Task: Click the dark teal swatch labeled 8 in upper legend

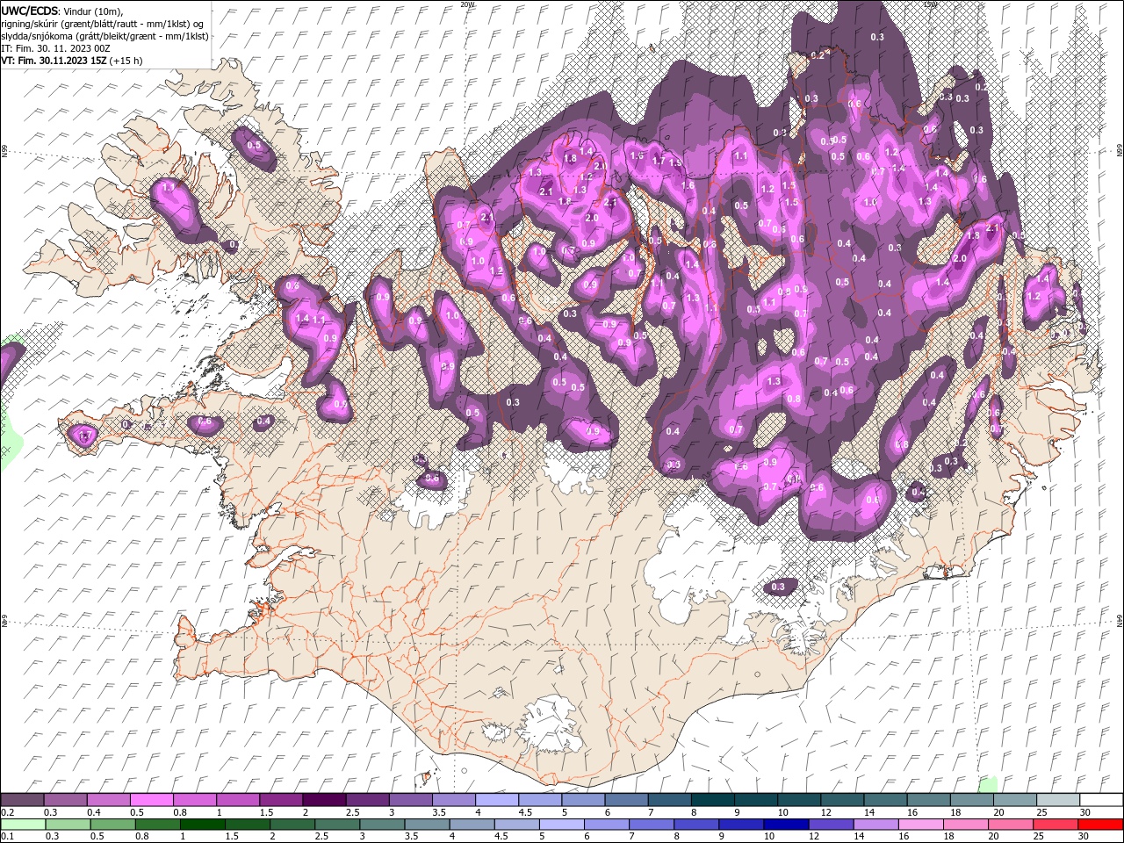Action: (712, 800)
